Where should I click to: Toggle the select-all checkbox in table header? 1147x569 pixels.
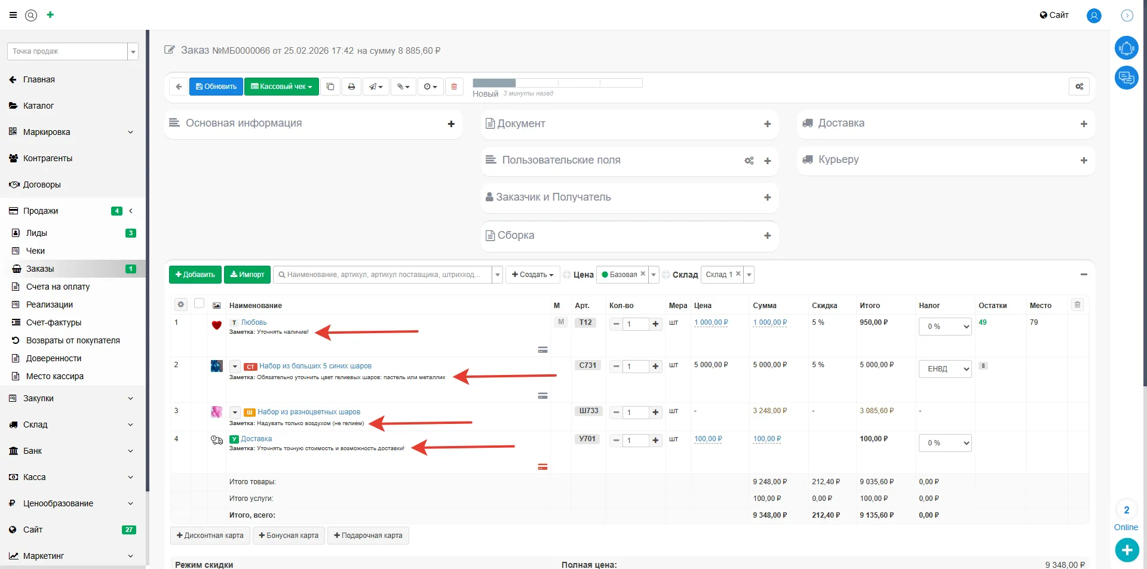click(x=200, y=303)
